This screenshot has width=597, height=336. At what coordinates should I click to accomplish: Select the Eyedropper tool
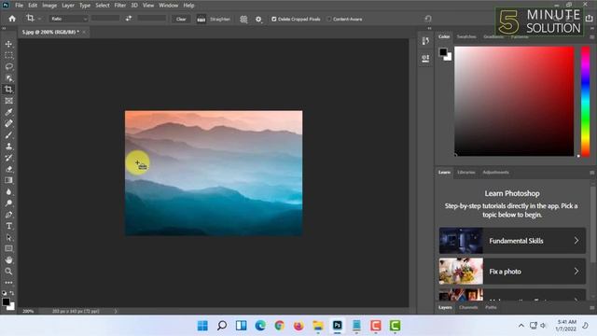click(8, 112)
